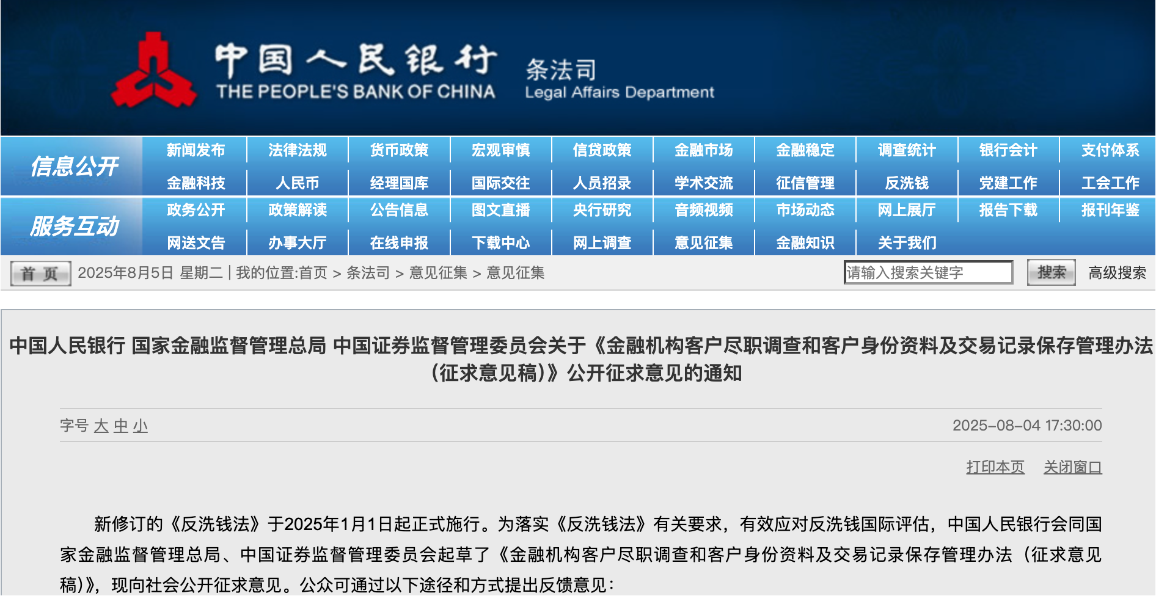This screenshot has width=1156, height=596.
Task: Click the article title heading
Action: point(580,359)
